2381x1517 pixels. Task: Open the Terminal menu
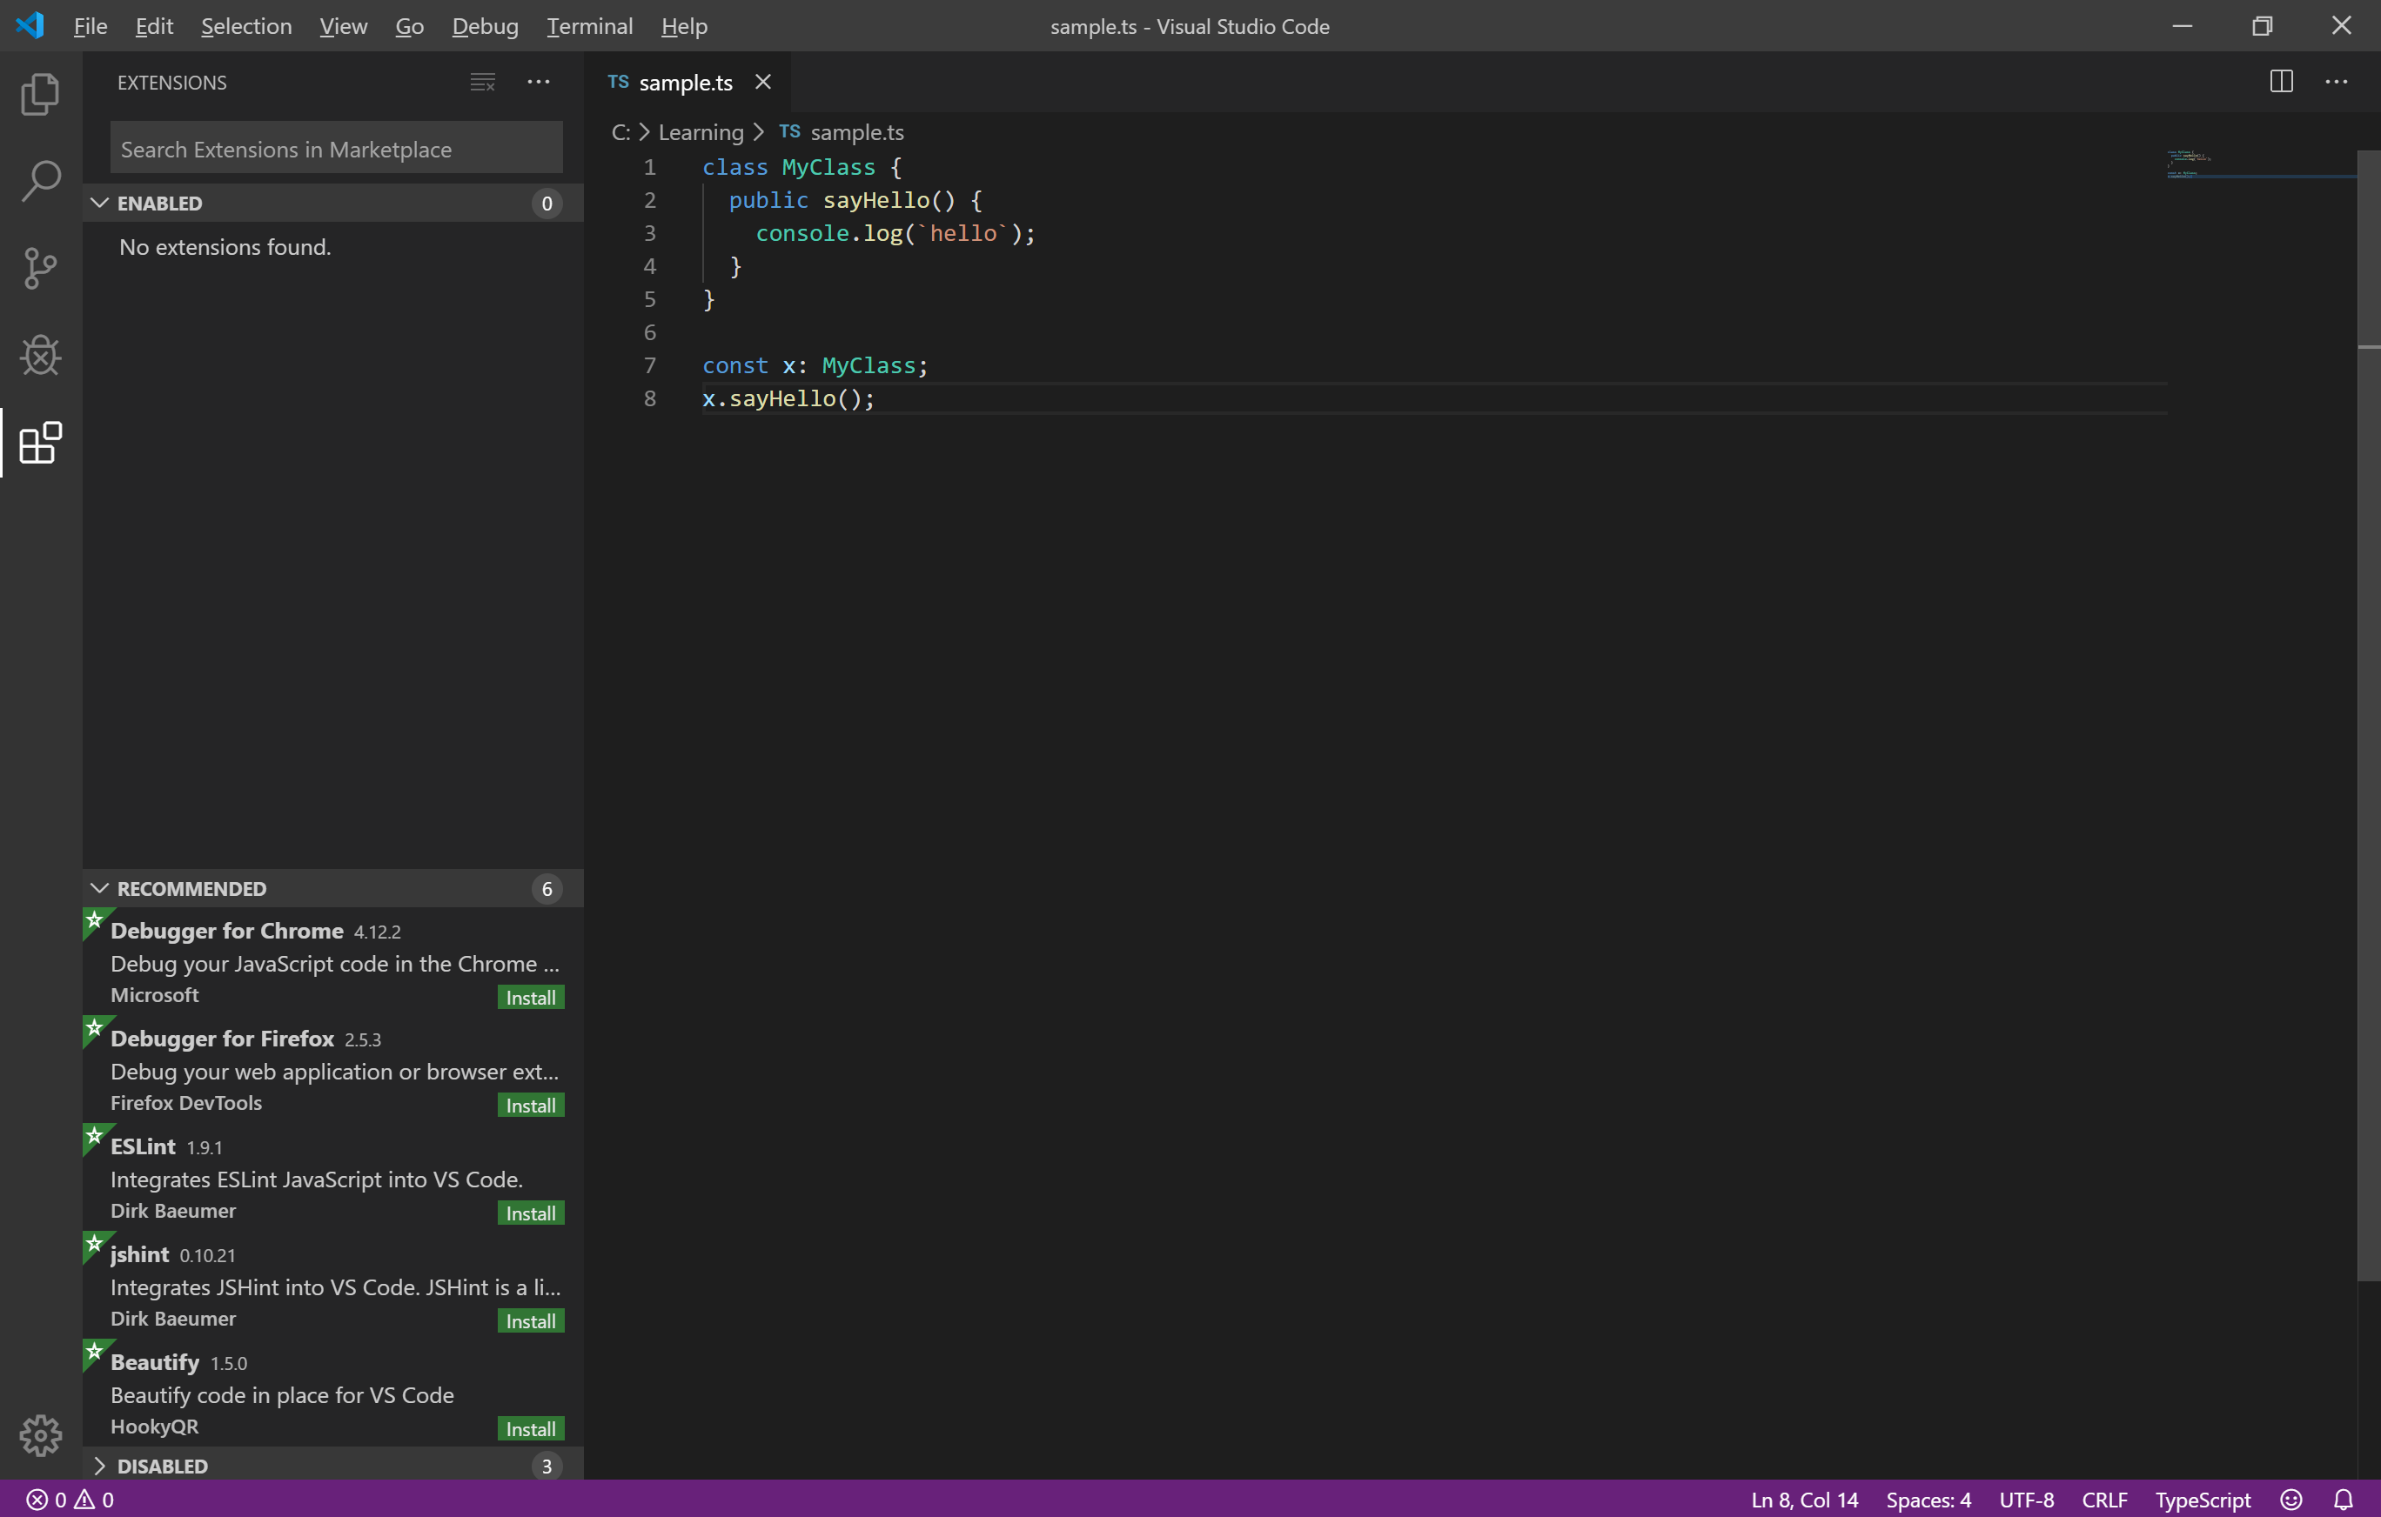(x=589, y=27)
